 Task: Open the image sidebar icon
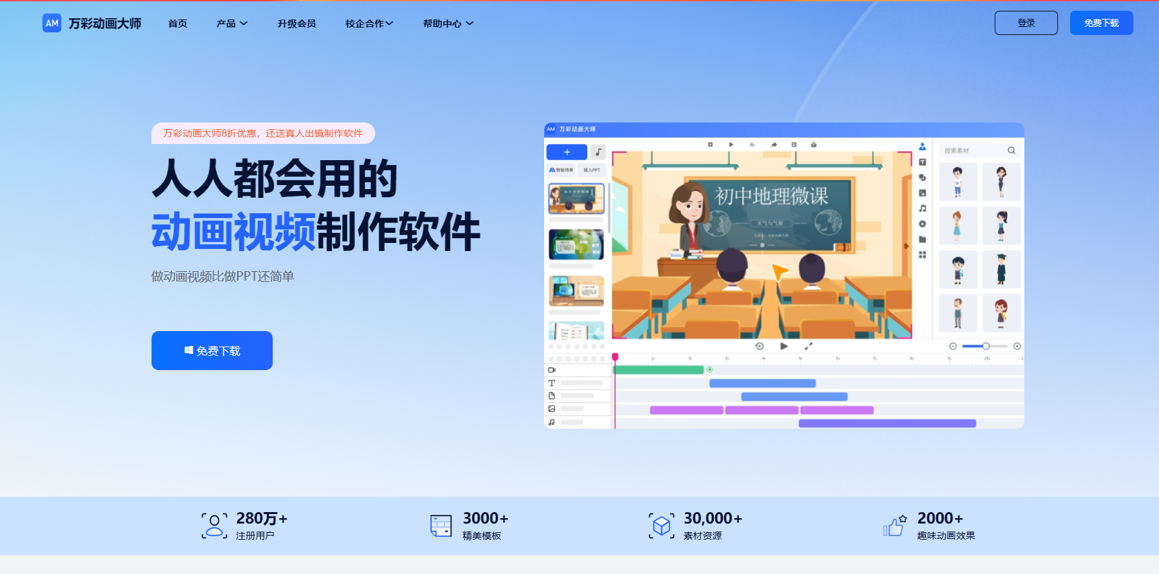[923, 193]
